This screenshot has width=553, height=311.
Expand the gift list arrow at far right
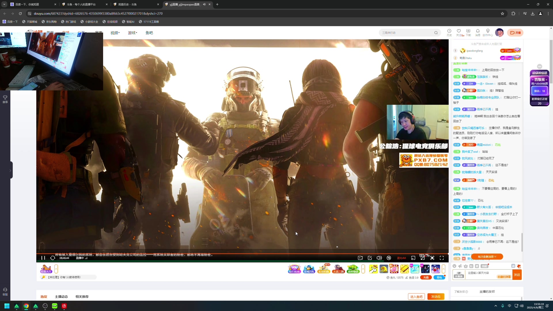[444, 269]
